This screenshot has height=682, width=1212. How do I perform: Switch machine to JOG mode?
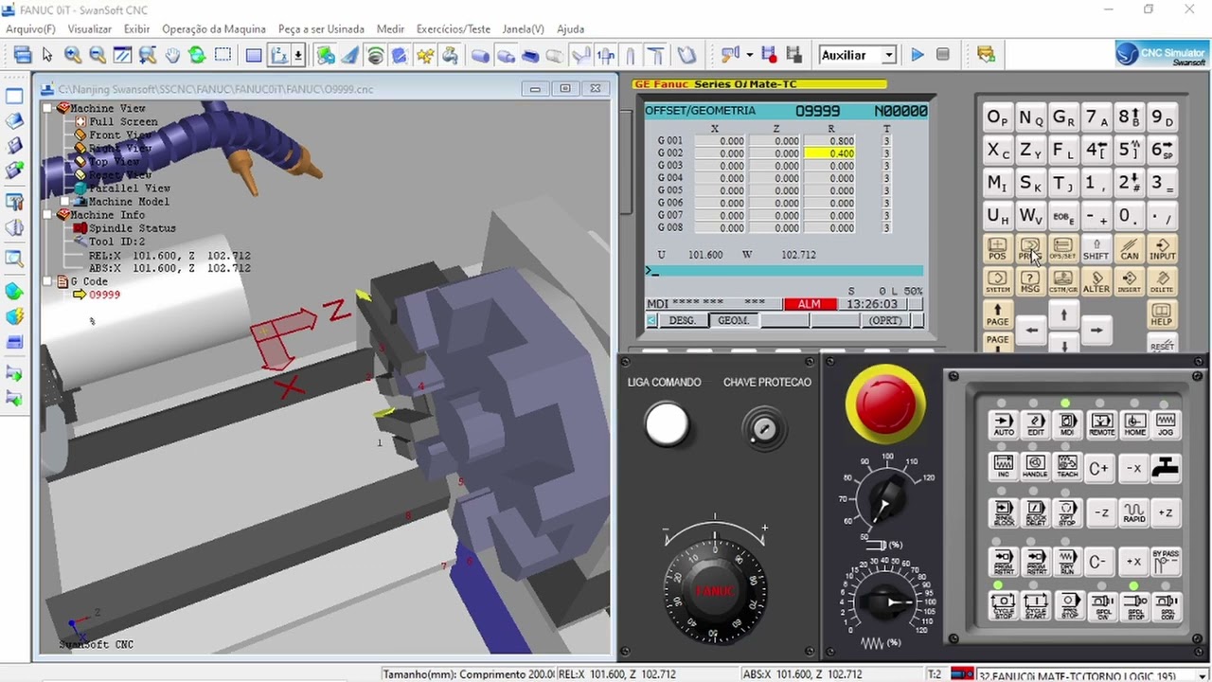[1166, 424]
